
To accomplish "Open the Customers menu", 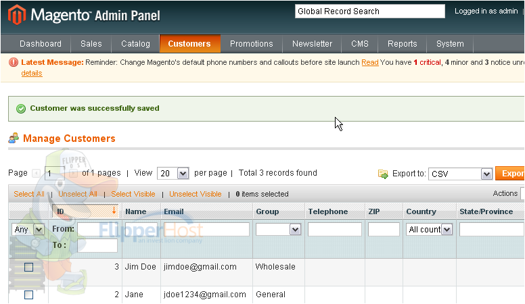I will coord(189,44).
